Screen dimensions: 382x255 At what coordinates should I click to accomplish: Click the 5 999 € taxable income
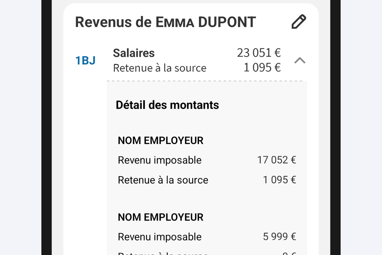pyautogui.click(x=279, y=237)
